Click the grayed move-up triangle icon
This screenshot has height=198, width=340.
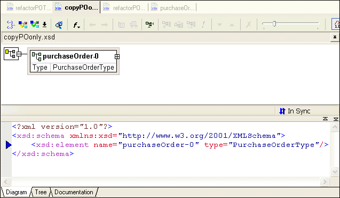tap(232, 25)
